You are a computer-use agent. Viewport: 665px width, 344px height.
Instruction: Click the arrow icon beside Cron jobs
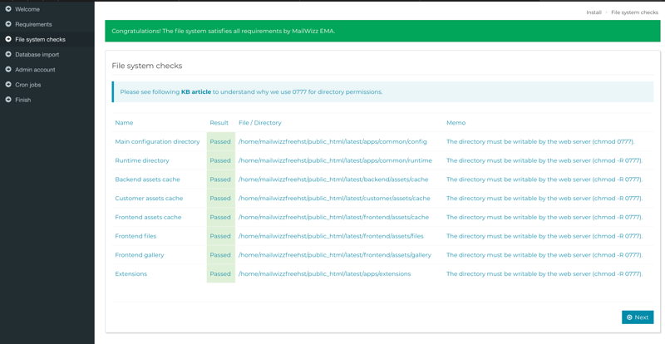[x=8, y=85]
